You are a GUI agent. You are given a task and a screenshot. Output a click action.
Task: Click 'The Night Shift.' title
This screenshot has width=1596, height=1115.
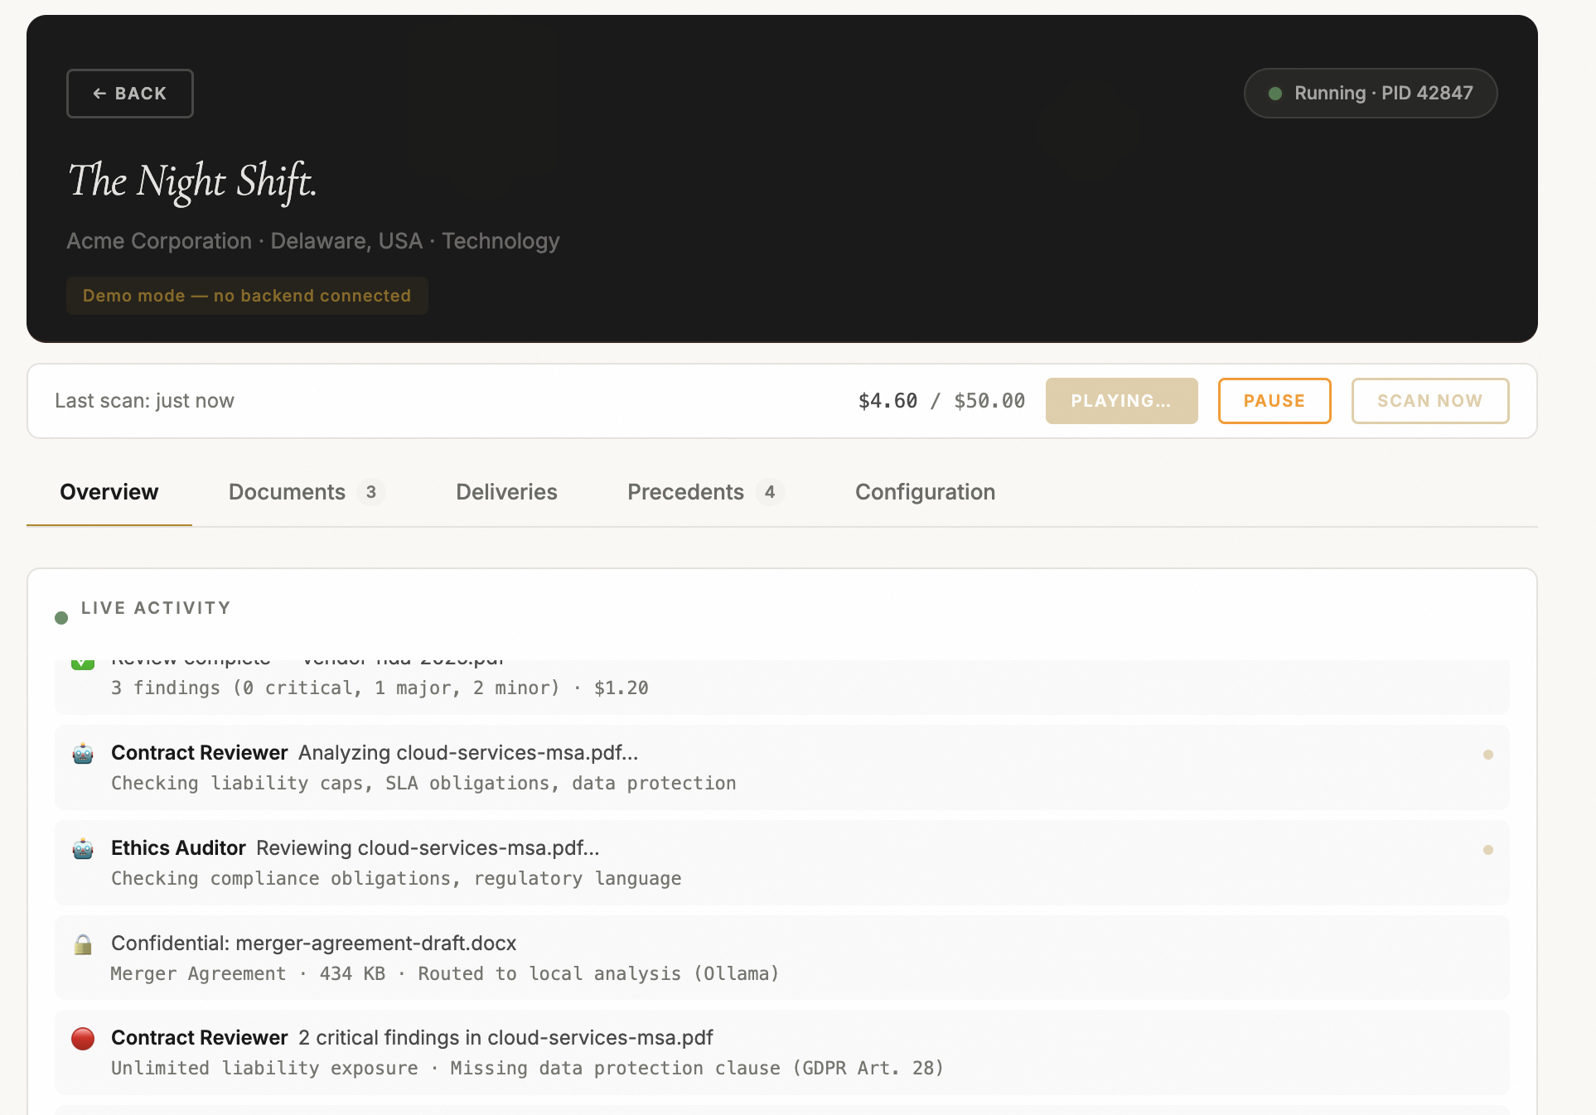pyautogui.click(x=192, y=181)
